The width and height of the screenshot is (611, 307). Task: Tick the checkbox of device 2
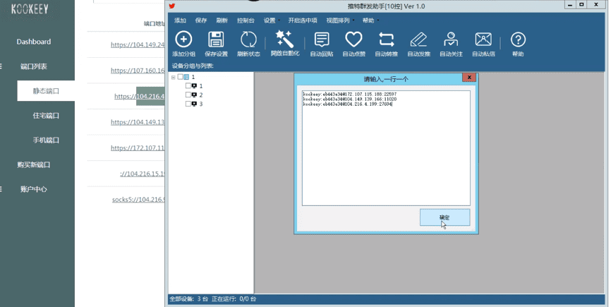click(188, 95)
